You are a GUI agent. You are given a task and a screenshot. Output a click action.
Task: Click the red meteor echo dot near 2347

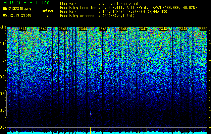147,114
